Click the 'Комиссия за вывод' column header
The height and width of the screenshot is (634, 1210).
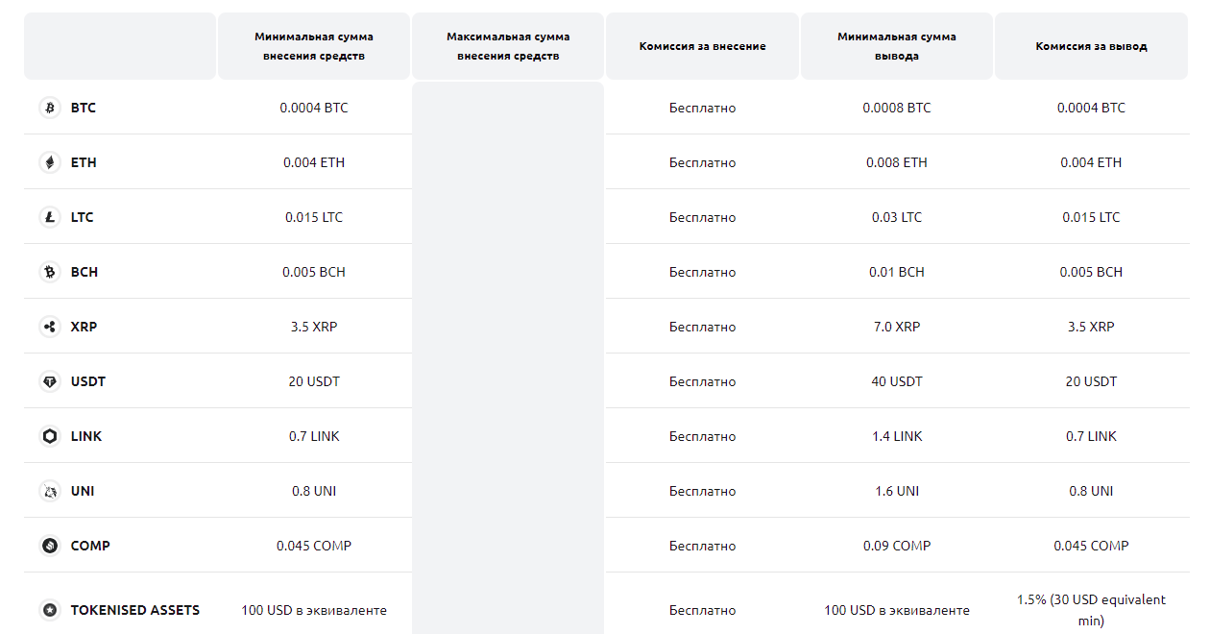[x=1091, y=46]
